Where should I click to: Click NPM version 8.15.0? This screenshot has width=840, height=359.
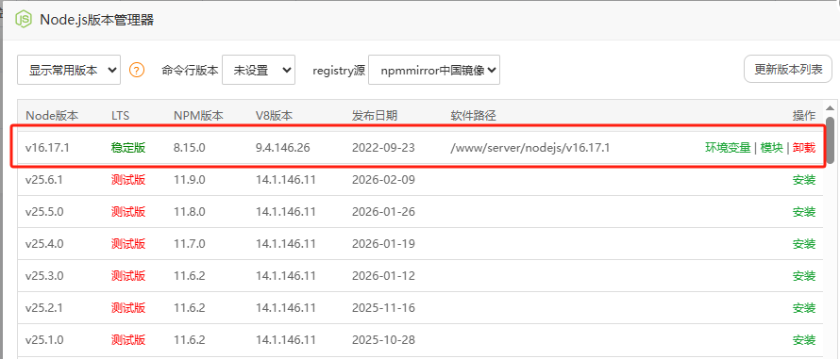189,148
